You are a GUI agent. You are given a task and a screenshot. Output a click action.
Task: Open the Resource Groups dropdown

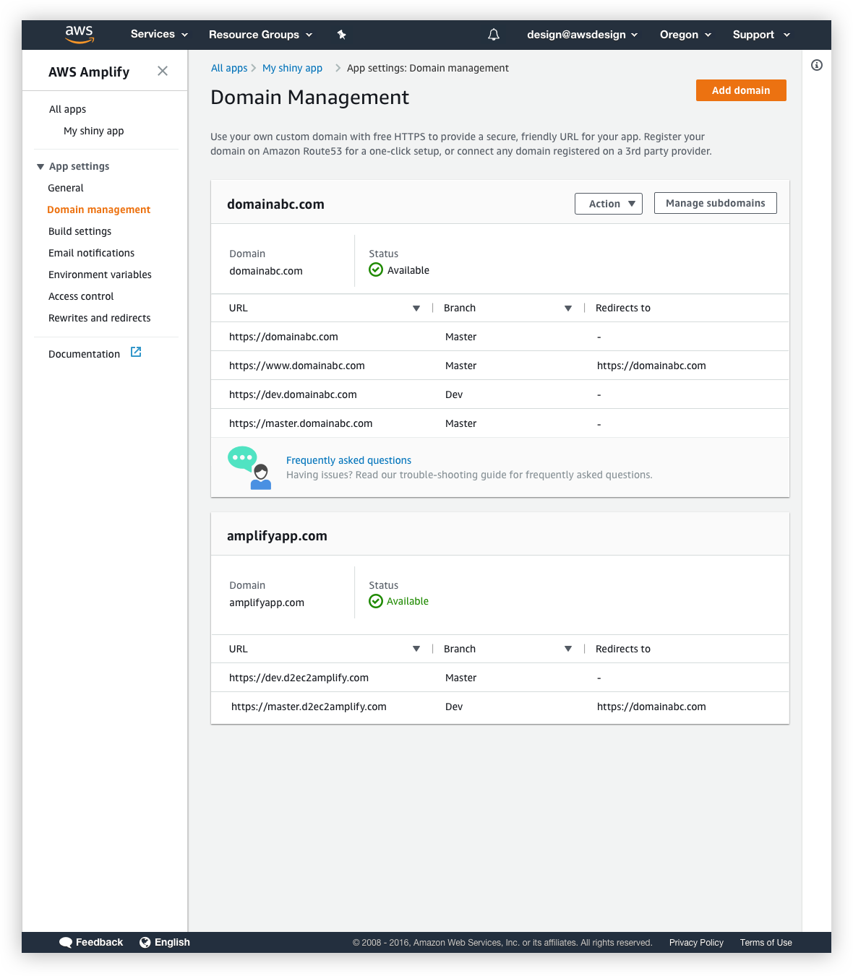coord(261,35)
